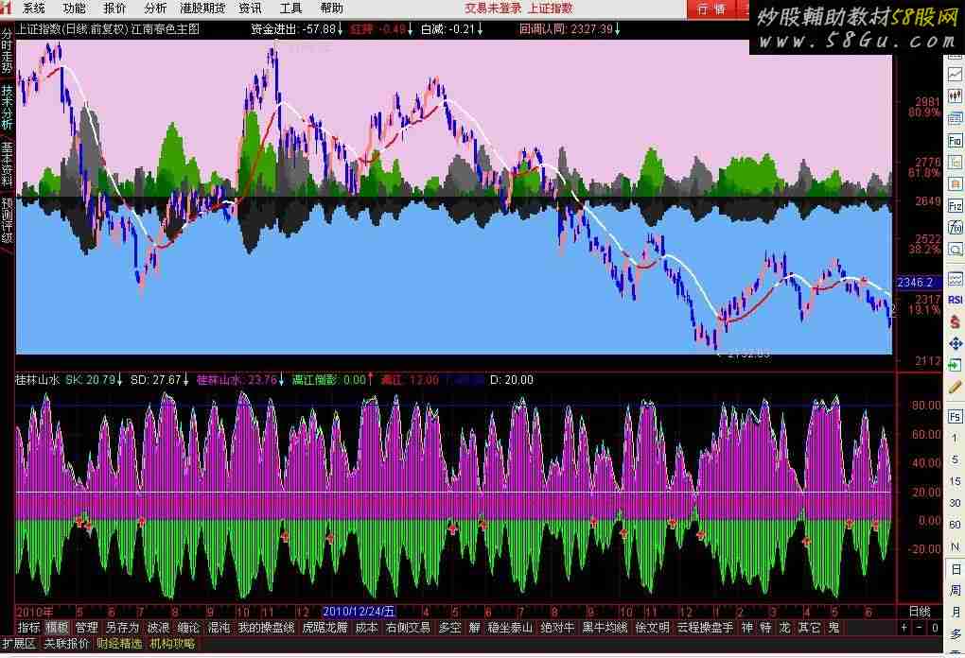This screenshot has height=658, width=965.
Task: Open the 预测评级 side tab
Action: [7, 220]
